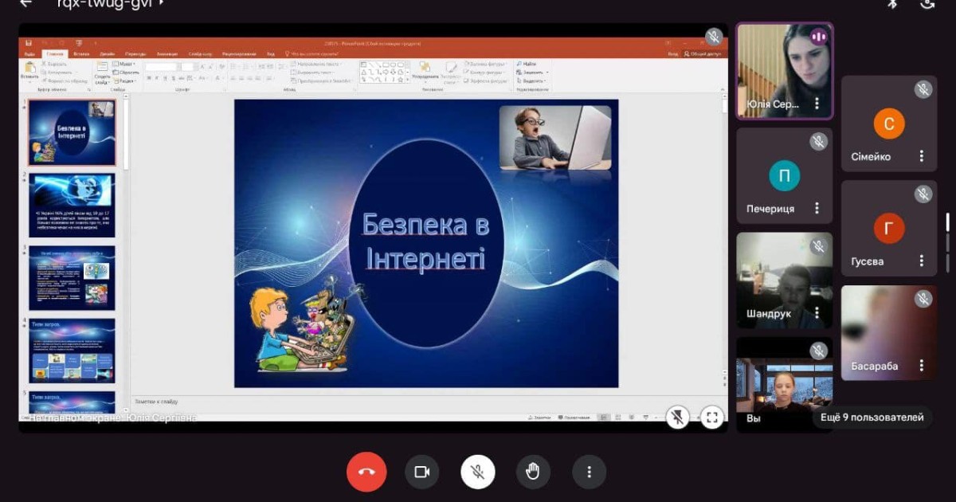This screenshot has width=956, height=502.
Task: Click the Save icon in PowerPoint title bar
Action: click(x=29, y=43)
